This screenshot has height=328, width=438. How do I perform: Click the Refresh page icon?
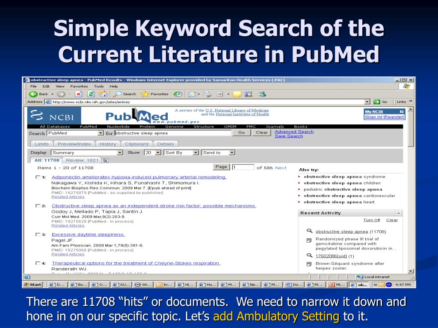pos(91,94)
